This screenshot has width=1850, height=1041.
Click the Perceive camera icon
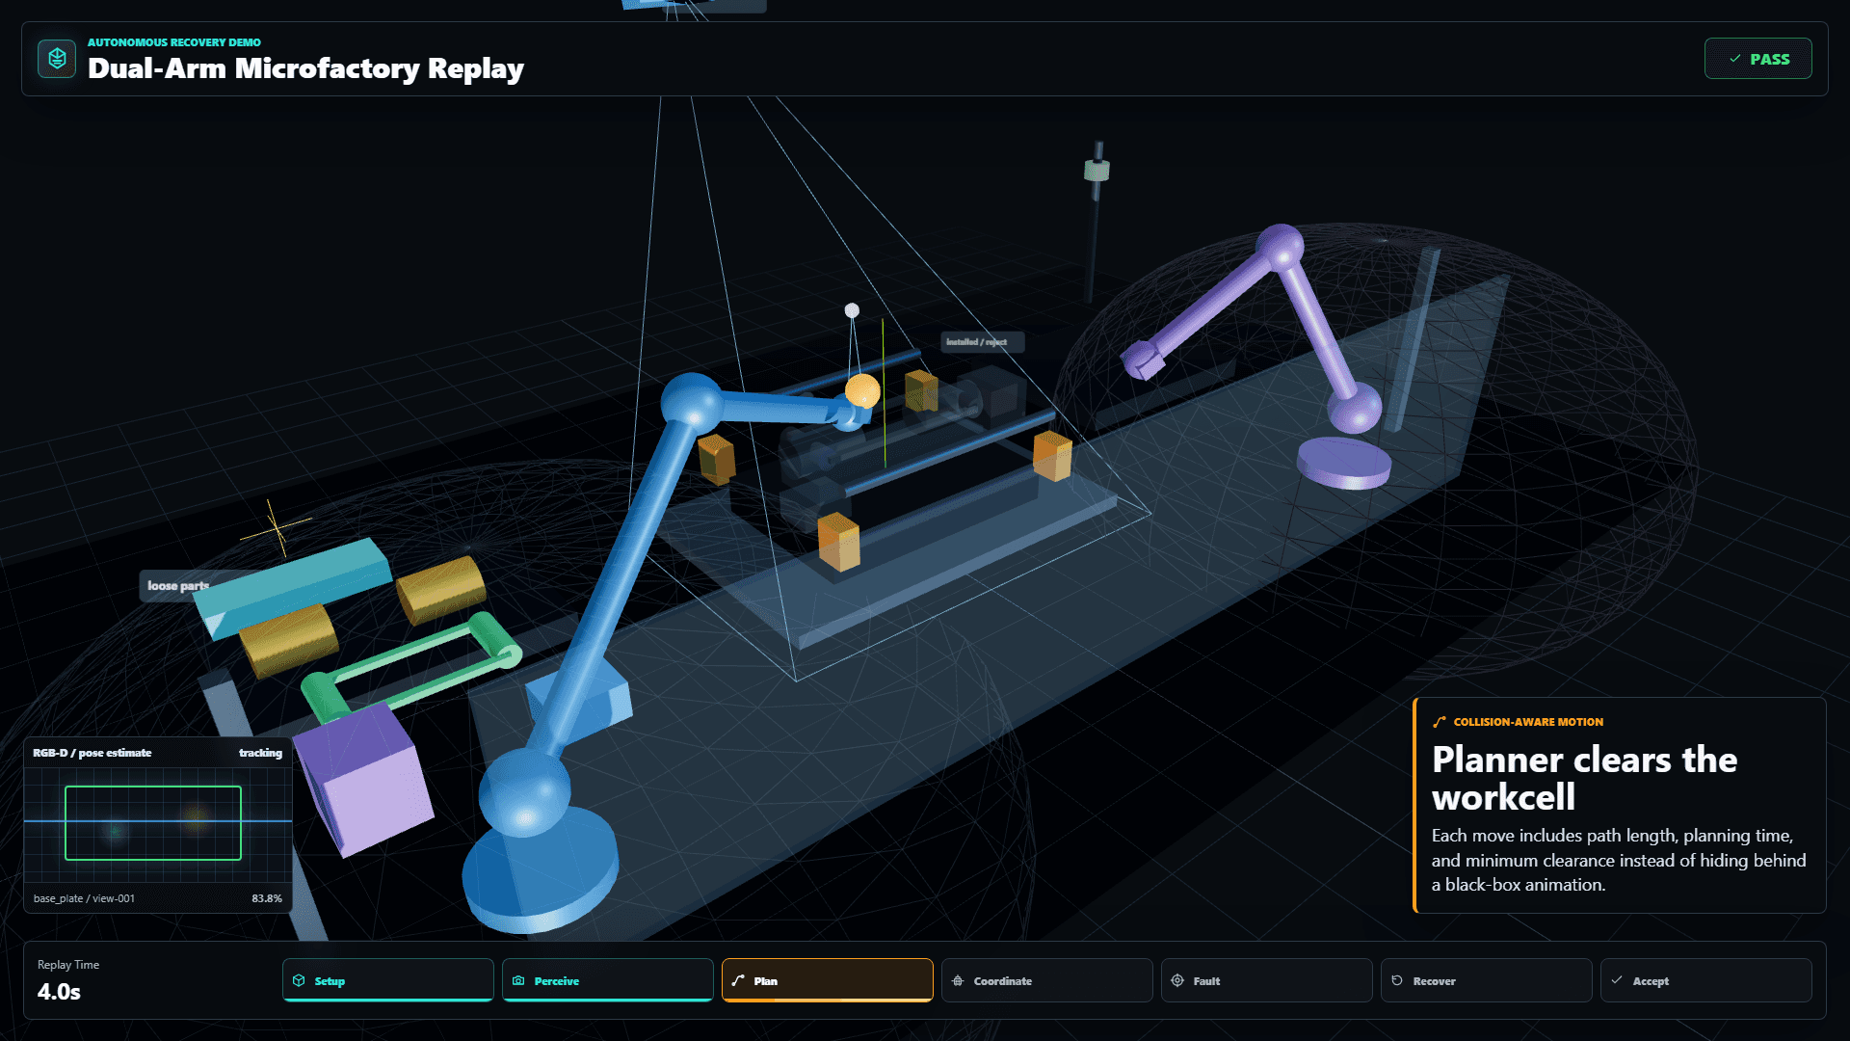click(x=518, y=980)
